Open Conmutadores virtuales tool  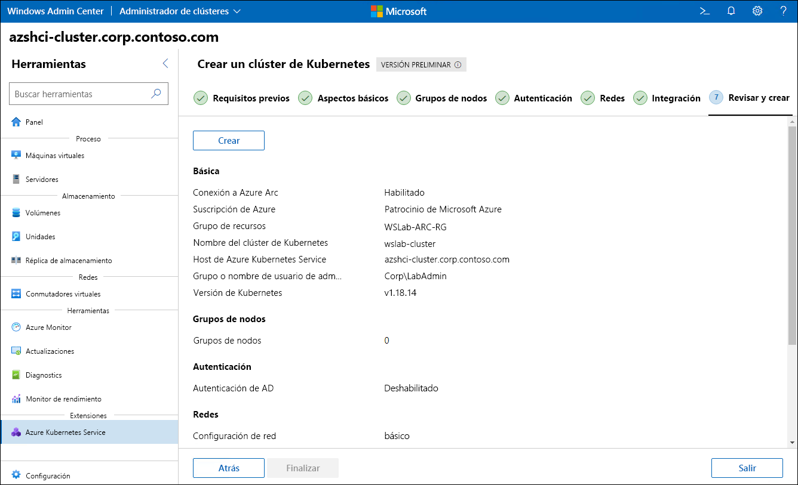[x=89, y=294]
